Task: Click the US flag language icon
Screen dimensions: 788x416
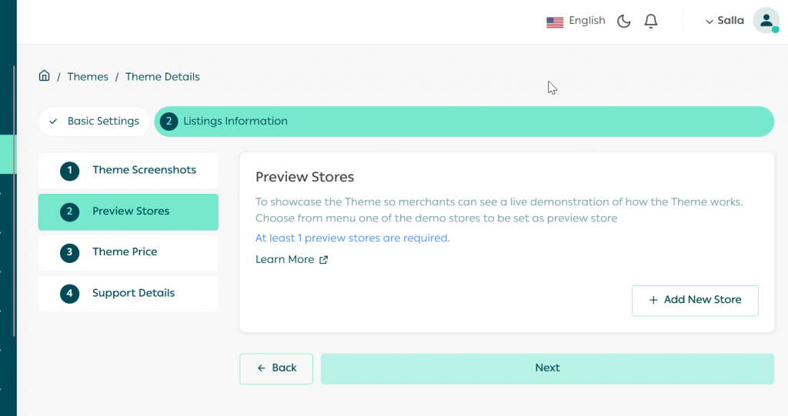Action: coord(555,22)
